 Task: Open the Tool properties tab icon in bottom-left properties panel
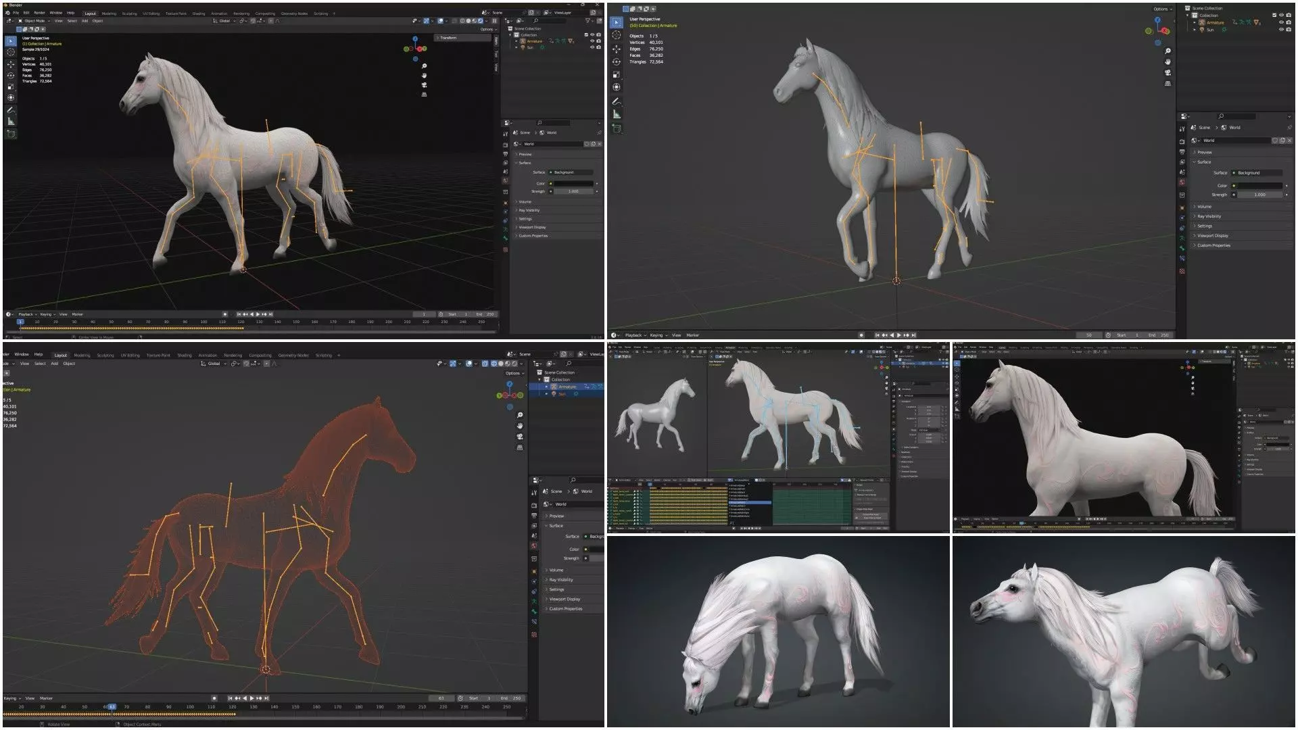tap(535, 491)
